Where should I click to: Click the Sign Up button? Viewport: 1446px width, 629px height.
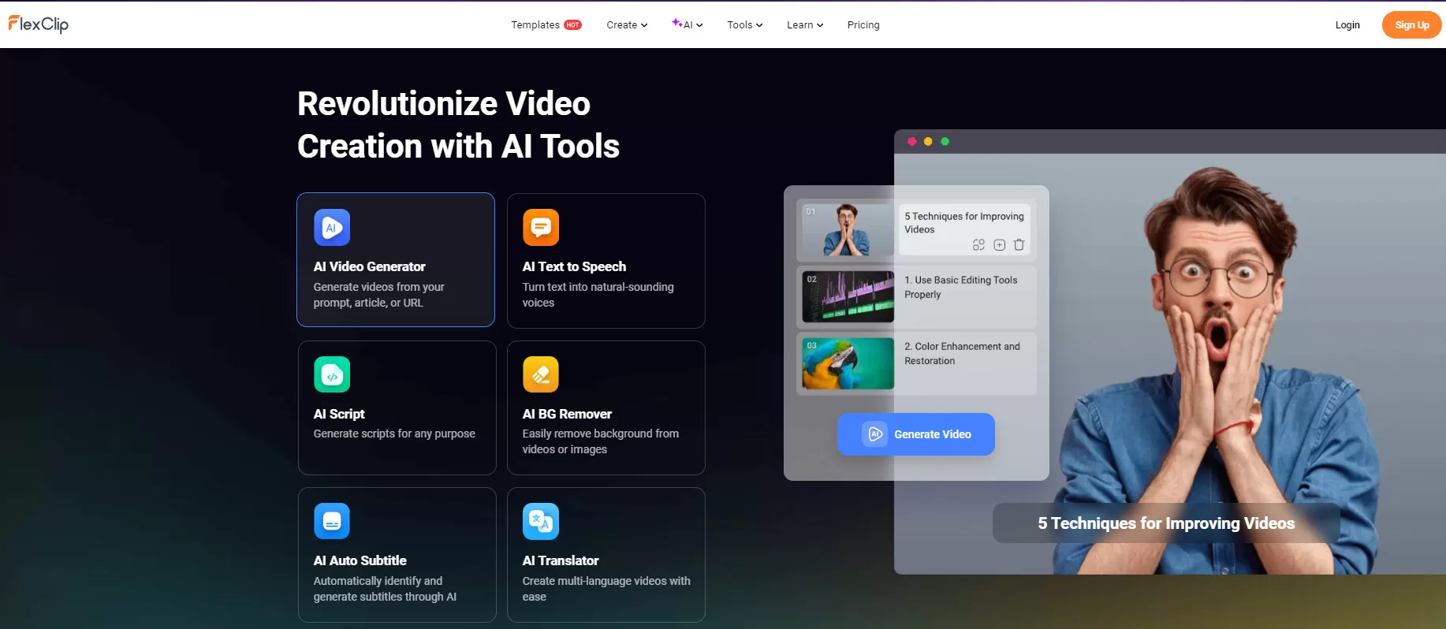click(x=1411, y=25)
